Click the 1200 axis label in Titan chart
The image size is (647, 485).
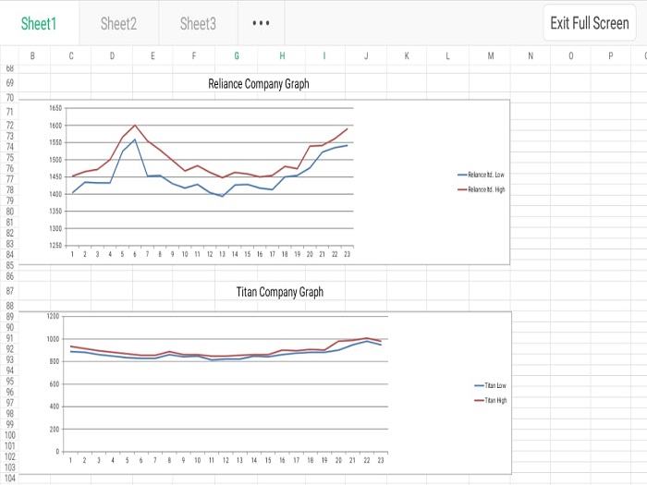click(53, 316)
